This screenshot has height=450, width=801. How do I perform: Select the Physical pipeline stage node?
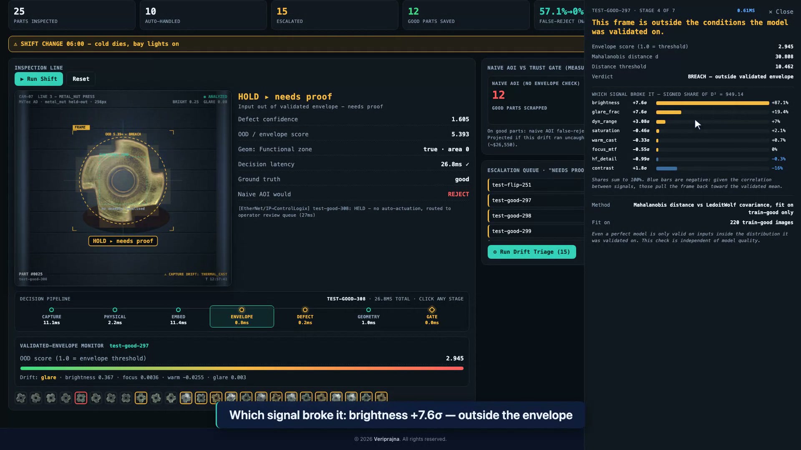(x=115, y=316)
